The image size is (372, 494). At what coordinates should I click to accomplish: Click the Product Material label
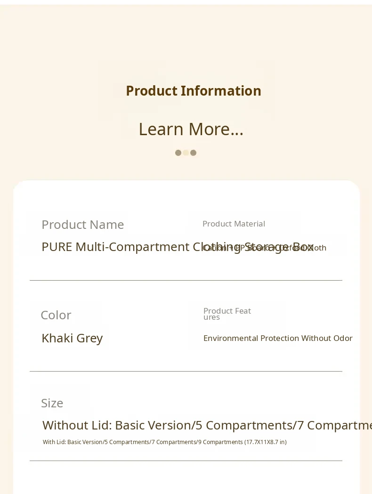[x=234, y=224]
